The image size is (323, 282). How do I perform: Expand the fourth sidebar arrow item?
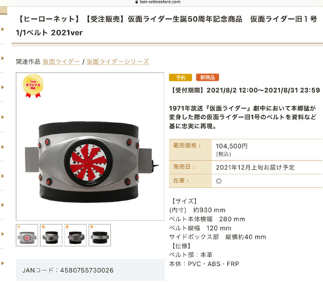(2, 117)
